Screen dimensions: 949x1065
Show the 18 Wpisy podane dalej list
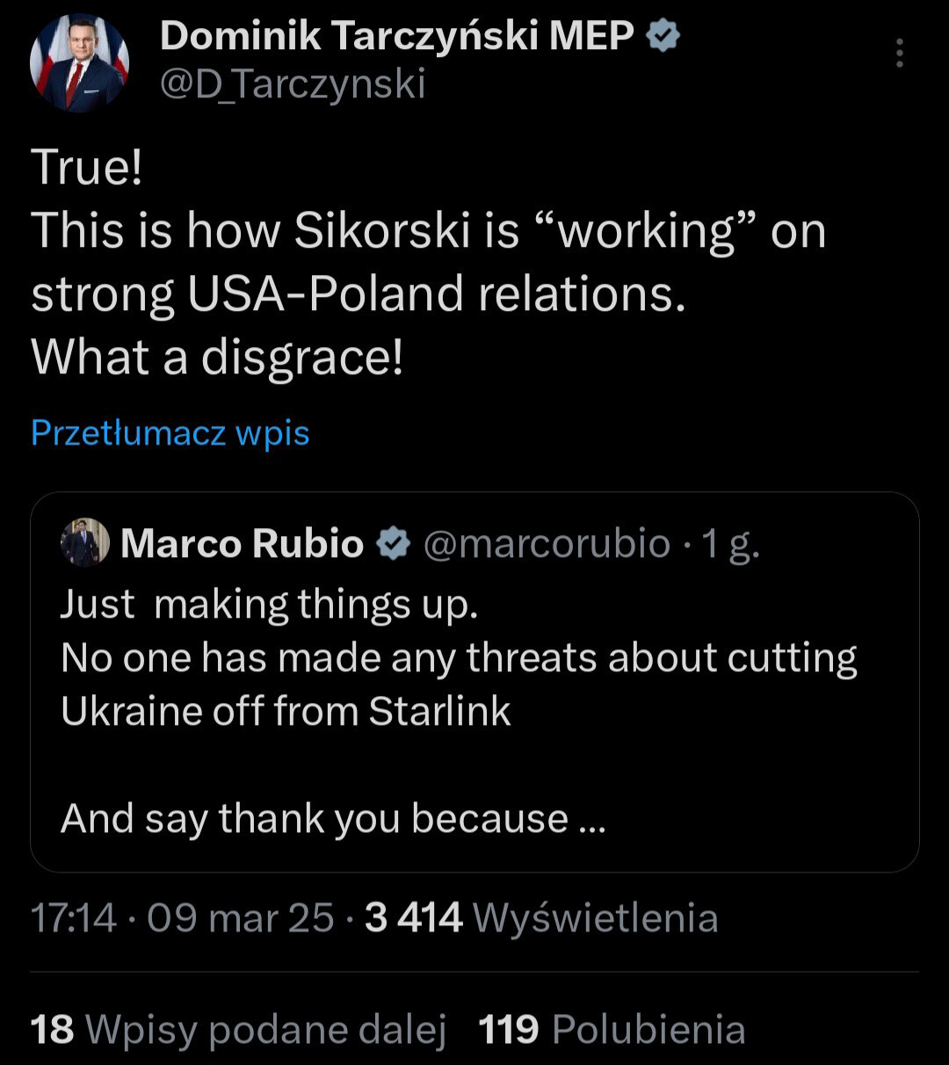(239, 1029)
